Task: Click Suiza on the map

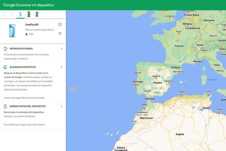Action: 200,45
